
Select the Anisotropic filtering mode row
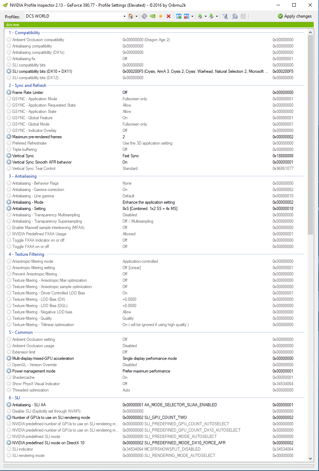click(x=155, y=261)
